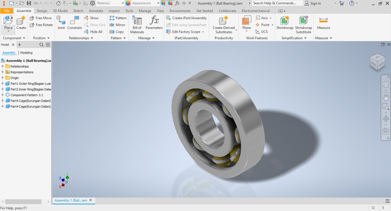Click Create iPart/iAssembly button
Viewport: 391px width, 211px height.
click(187, 18)
